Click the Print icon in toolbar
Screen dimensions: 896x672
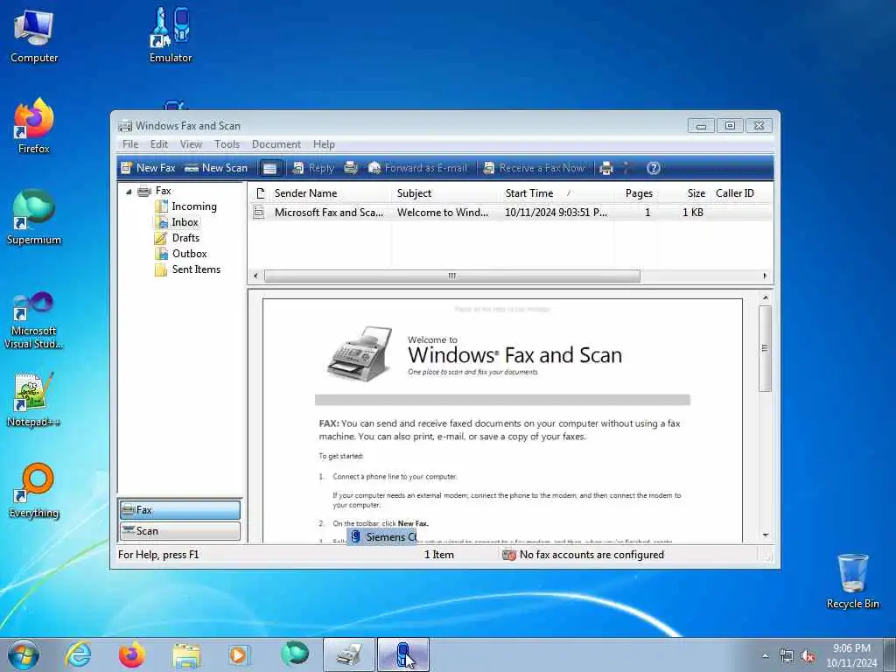[606, 168]
